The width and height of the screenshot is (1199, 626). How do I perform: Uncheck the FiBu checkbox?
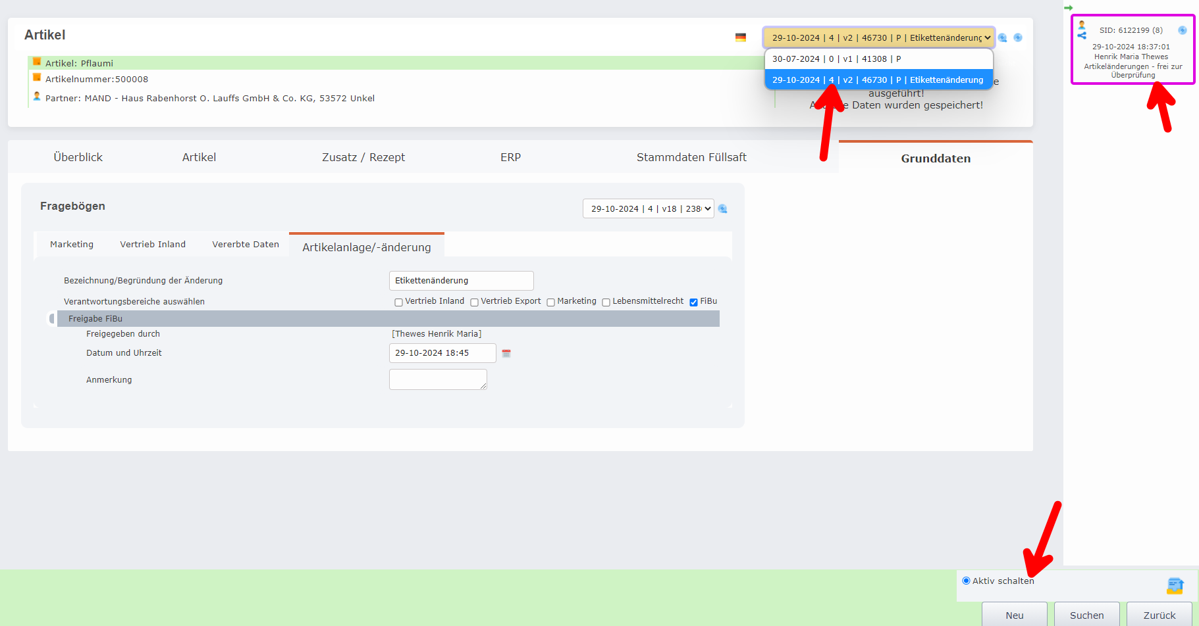click(x=694, y=302)
